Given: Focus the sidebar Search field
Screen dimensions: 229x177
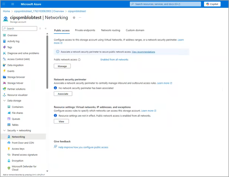Looking at the screenshot, I should coord(20,28).
